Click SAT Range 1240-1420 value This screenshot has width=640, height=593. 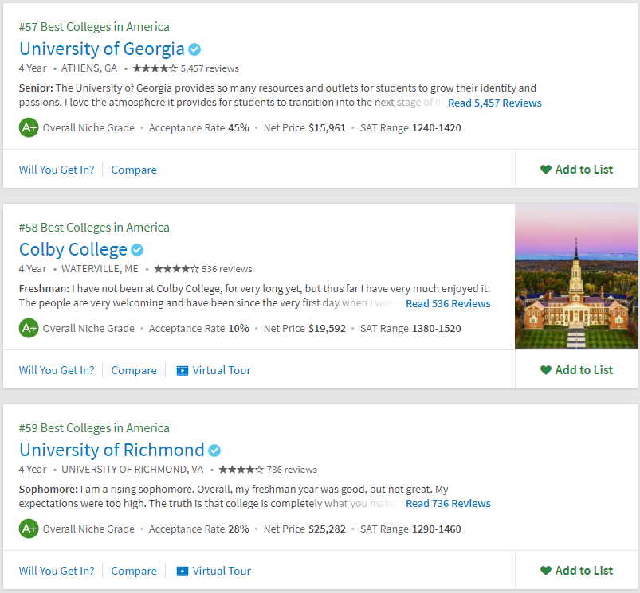click(437, 128)
